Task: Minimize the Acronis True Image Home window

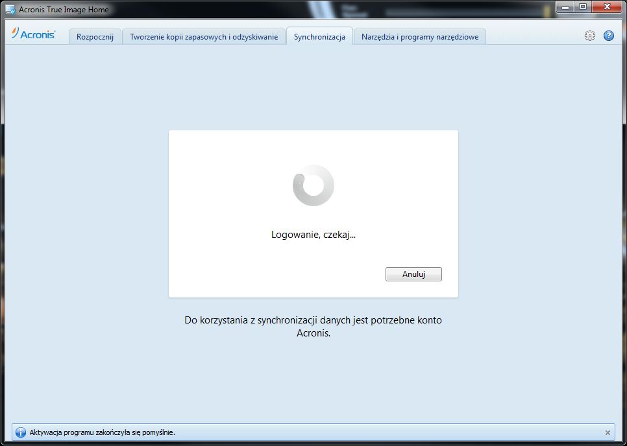Action: [x=565, y=6]
